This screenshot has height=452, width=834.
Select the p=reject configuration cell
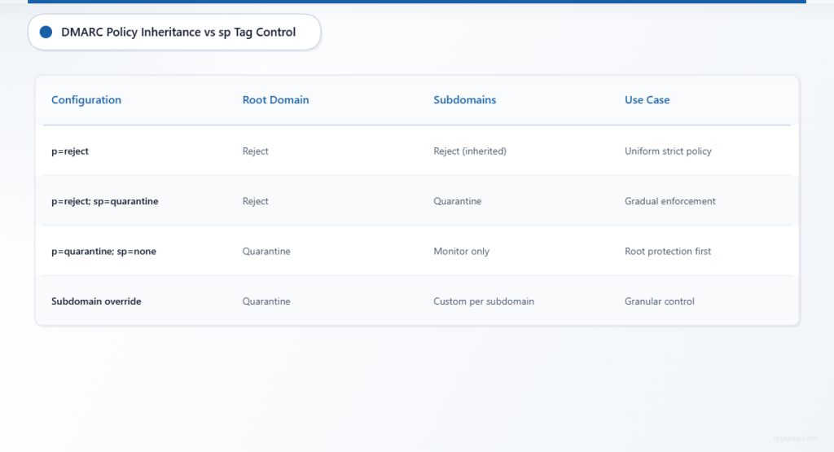[70, 151]
